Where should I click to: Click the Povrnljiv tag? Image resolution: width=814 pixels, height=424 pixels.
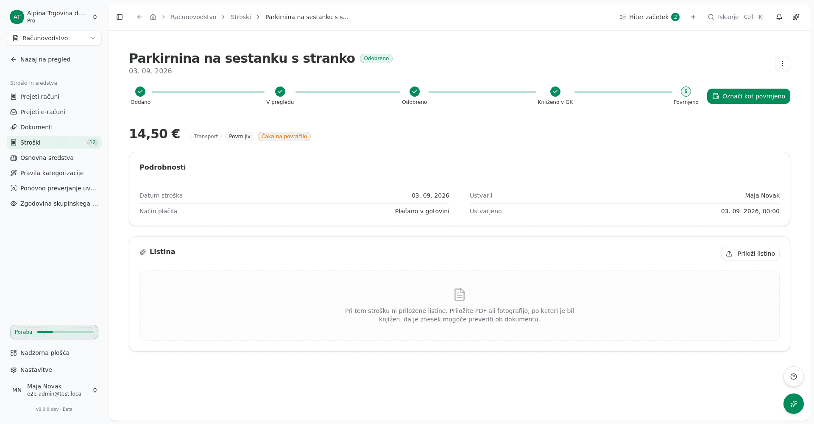[240, 137]
